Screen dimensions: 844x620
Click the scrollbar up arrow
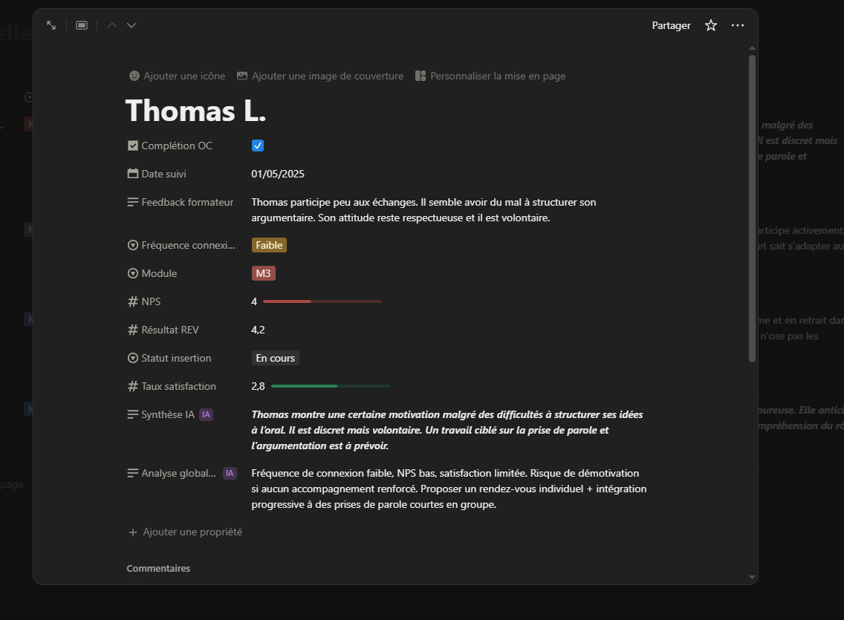(x=752, y=48)
